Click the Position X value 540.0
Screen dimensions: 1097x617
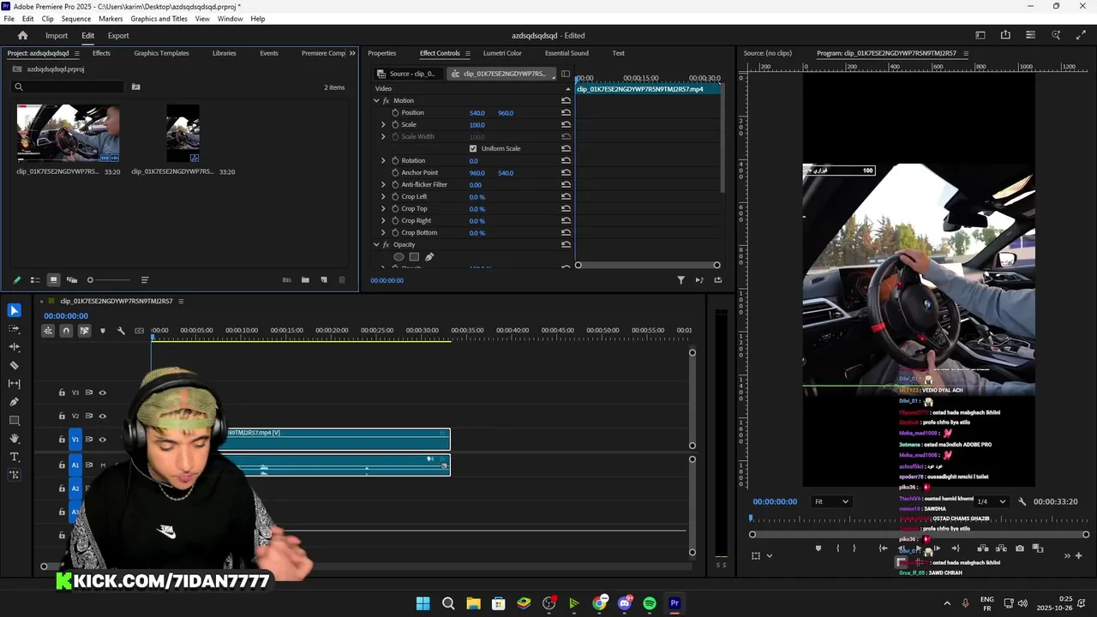click(477, 113)
